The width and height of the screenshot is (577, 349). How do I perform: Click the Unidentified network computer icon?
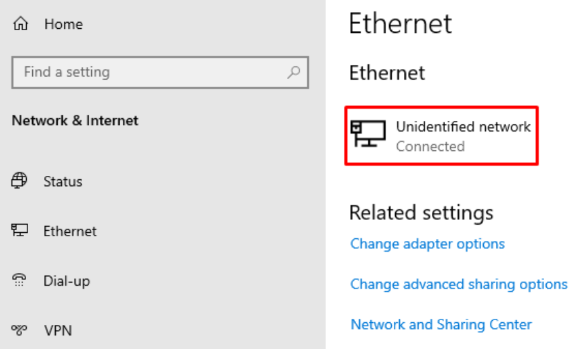pos(368,134)
